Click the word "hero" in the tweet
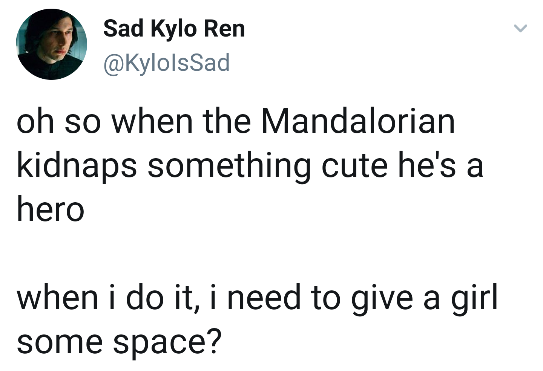Viewport: 543px width, 371px height. 50,210
